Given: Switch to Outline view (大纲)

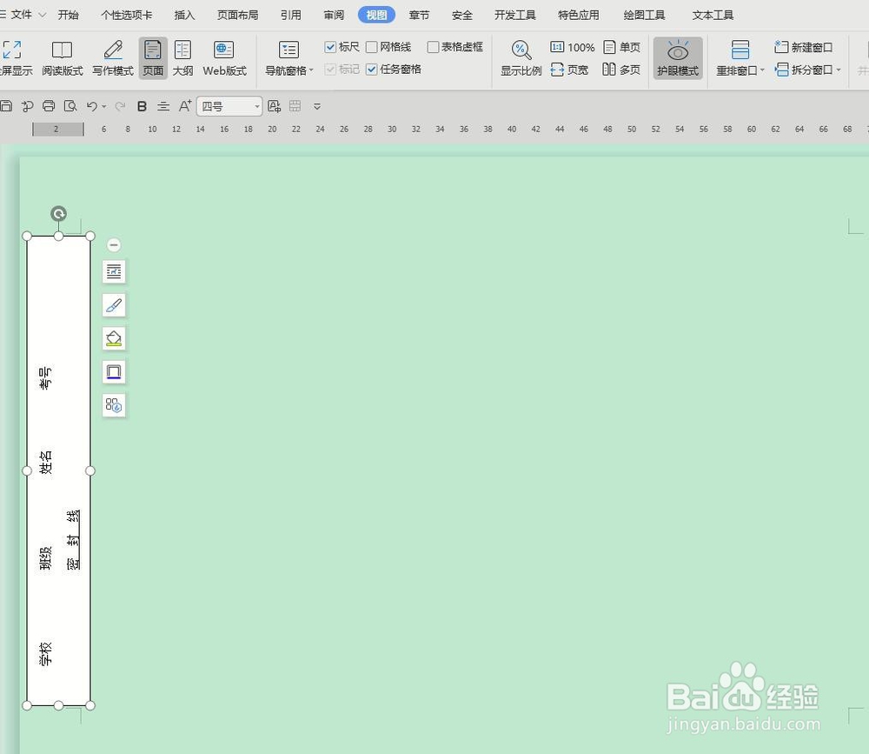Looking at the screenshot, I should [182, 58].
